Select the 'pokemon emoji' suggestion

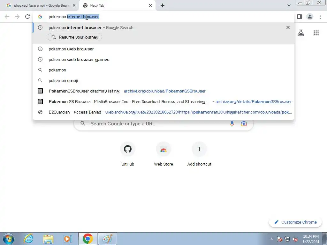coord(163,81)
